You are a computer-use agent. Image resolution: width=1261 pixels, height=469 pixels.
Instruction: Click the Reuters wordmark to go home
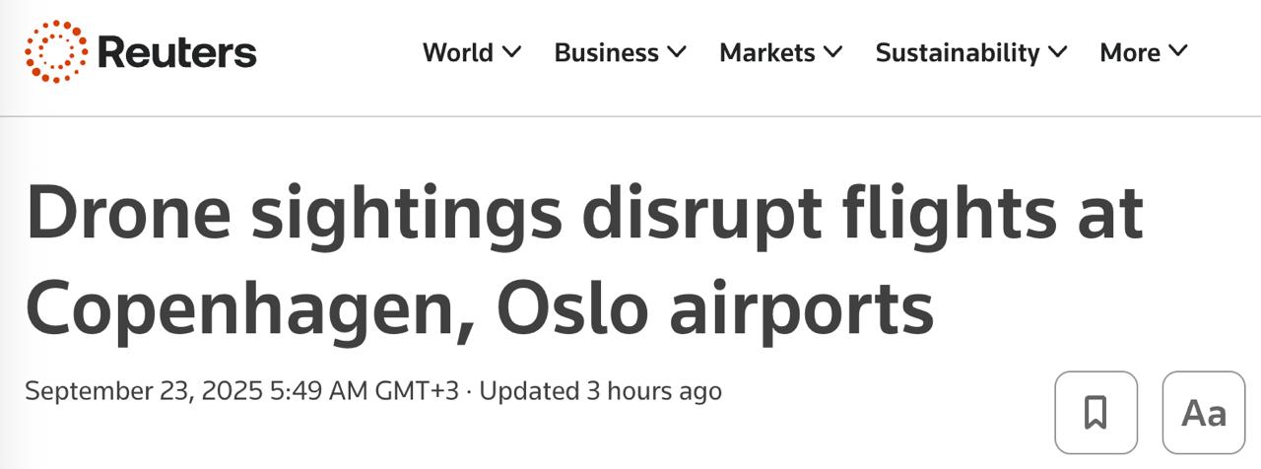177,52
